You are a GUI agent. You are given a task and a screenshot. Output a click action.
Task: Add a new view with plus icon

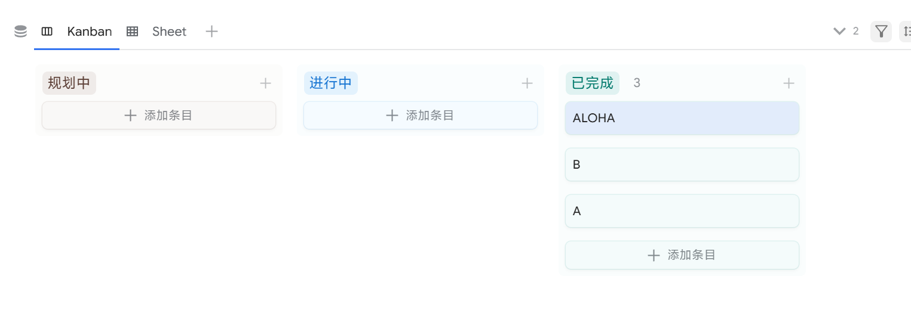tap(211, 32)
